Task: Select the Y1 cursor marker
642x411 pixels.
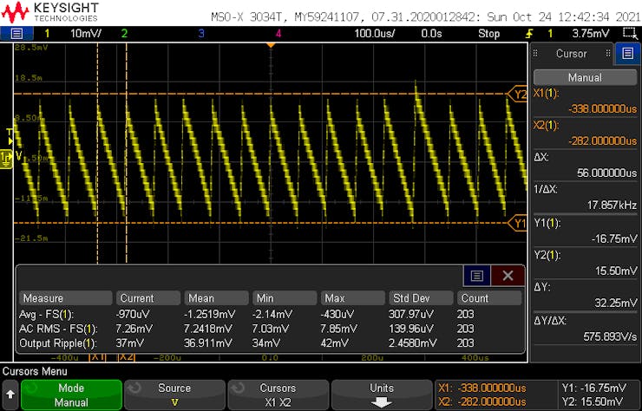Action: pos(519,223)
